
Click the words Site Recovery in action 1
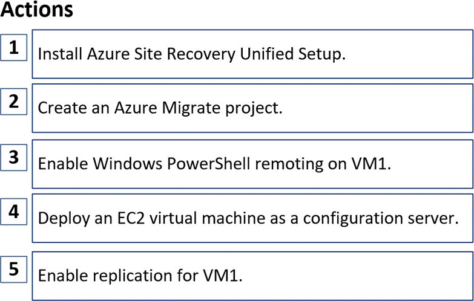click(x=189, y=54)
